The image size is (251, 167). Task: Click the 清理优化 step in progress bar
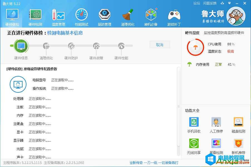tap(46, 46)
